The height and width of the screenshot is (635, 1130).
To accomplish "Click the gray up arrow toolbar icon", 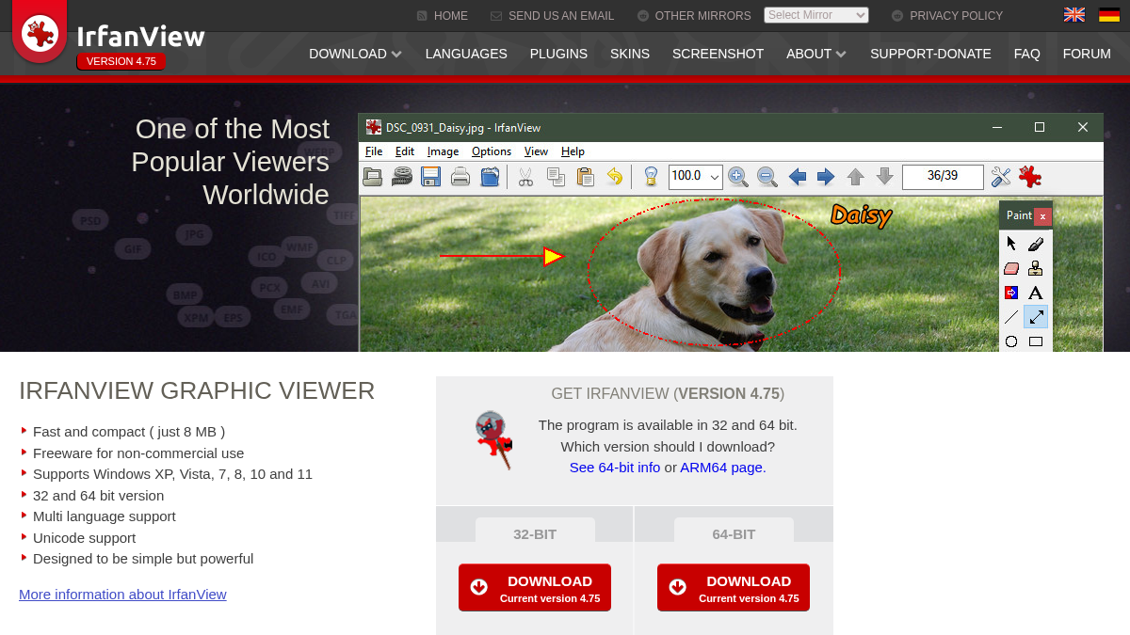I will pos(855,176).
